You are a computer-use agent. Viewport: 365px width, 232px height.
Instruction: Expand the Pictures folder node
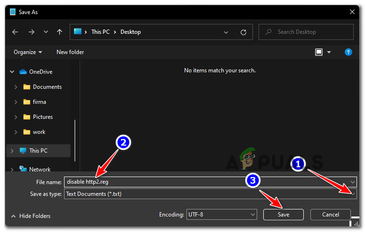[16, 117]
